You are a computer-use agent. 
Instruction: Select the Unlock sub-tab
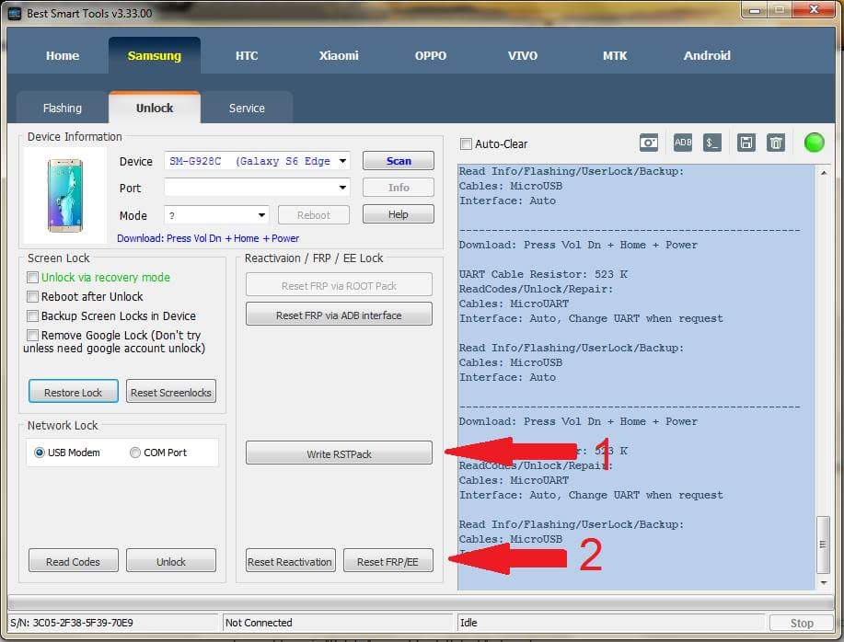coord(155,108)
